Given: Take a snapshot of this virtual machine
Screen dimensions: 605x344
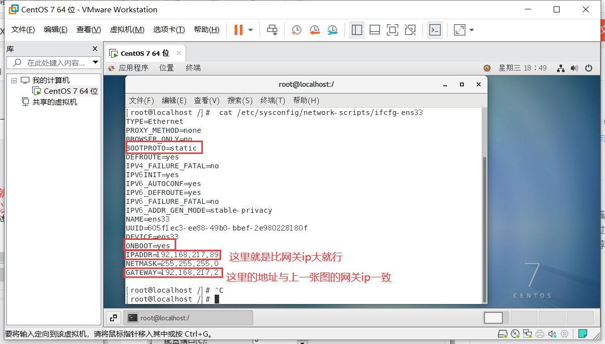Looking at the screenshot, I should 296,30.
